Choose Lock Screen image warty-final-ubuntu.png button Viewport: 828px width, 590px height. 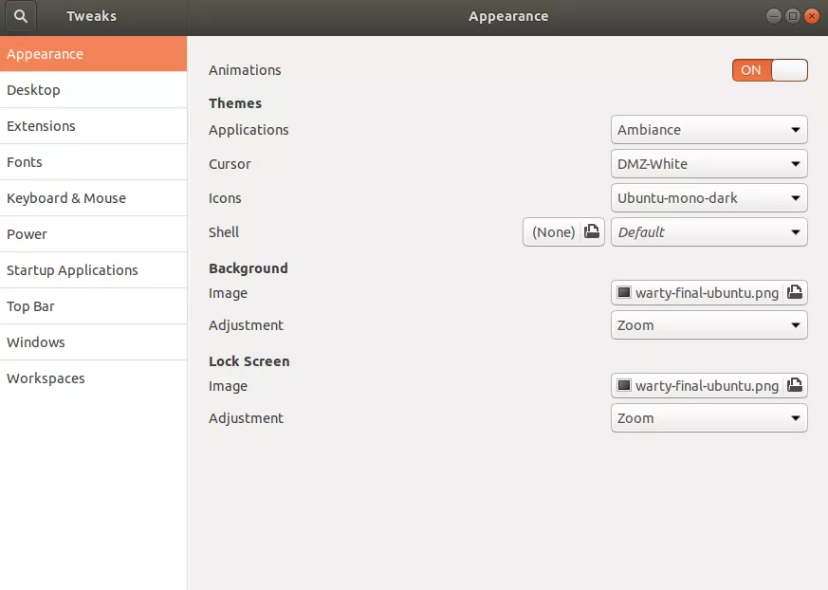(x=708, y=385)
